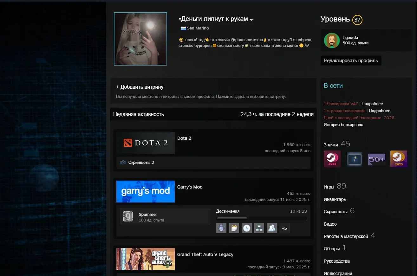This screenshot has height=276, width=417.
Task: Open Обзоры from the sidebar
Action: pos(331,248)
